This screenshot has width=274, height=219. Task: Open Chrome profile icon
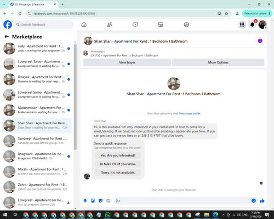click(x=237, y=14)
